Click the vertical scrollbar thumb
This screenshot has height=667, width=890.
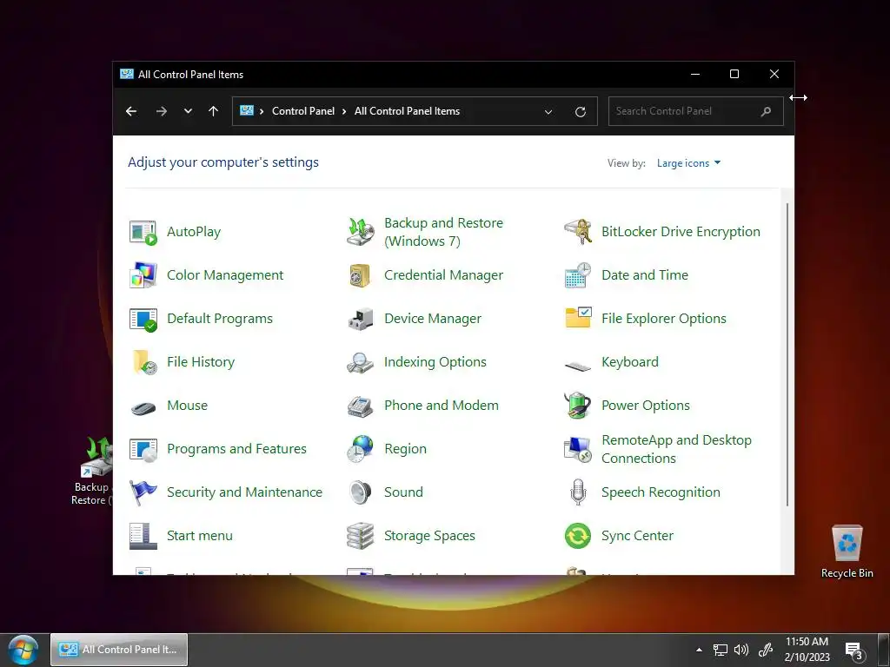787,354
